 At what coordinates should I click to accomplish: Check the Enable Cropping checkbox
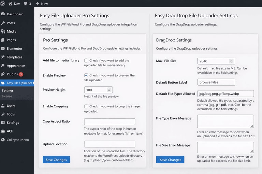coord(86,106)
